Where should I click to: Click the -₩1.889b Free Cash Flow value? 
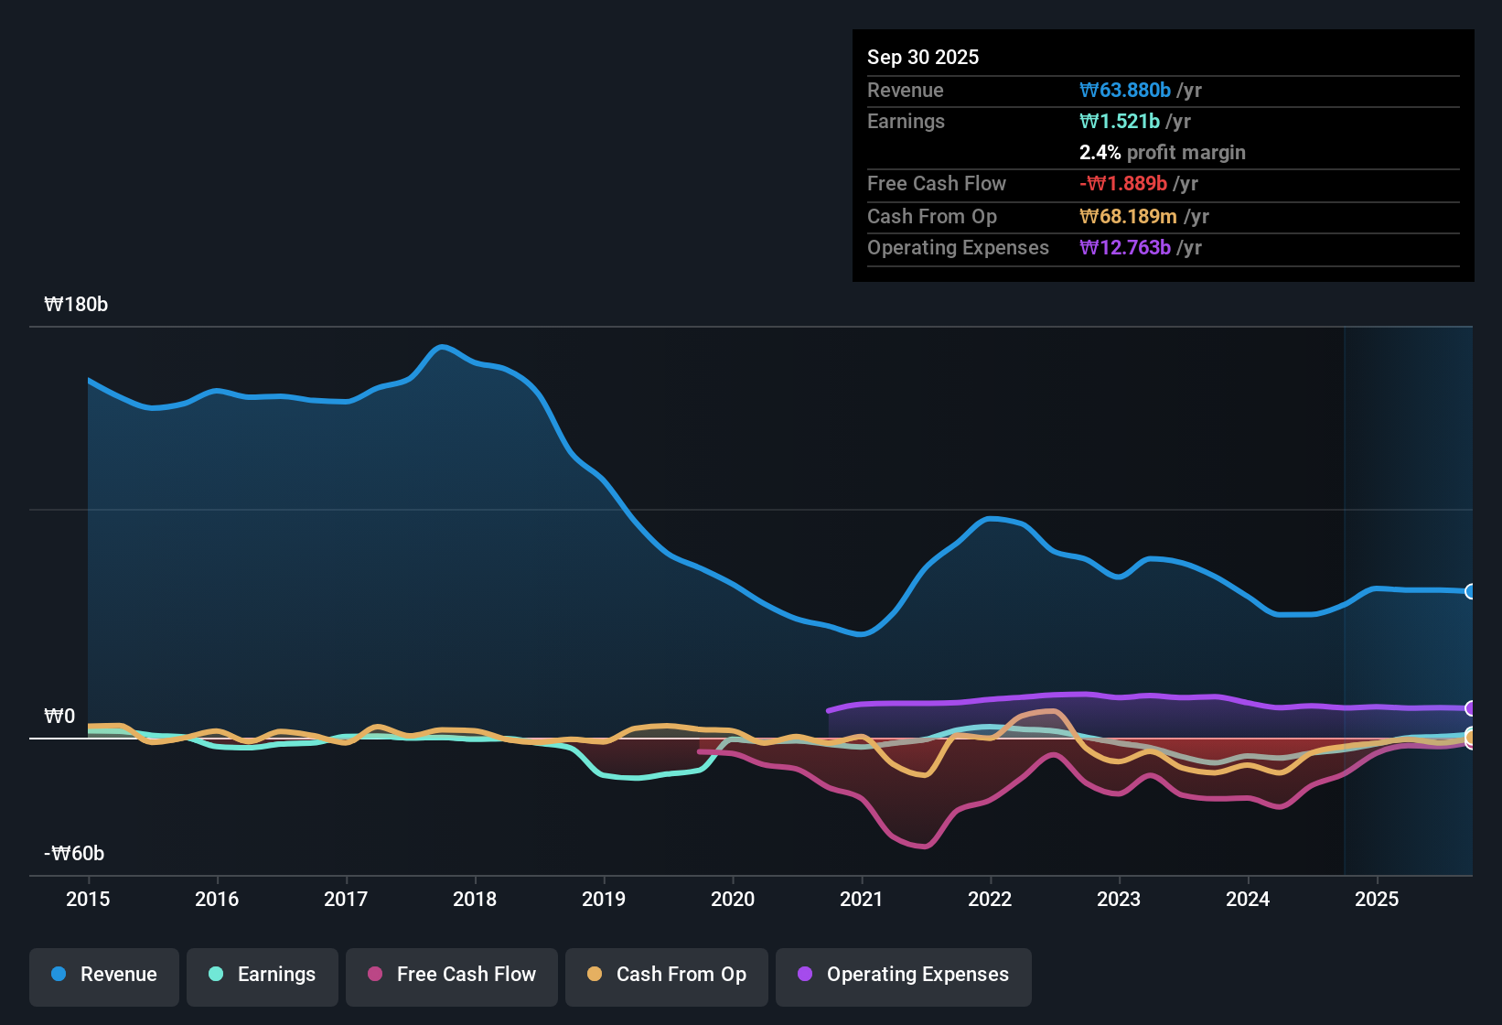coord(1124,183)
